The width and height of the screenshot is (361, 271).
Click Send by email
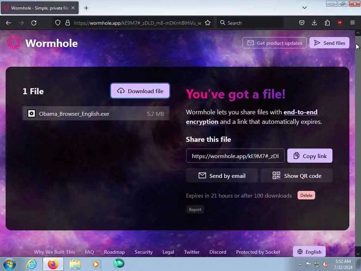[222, 176]
